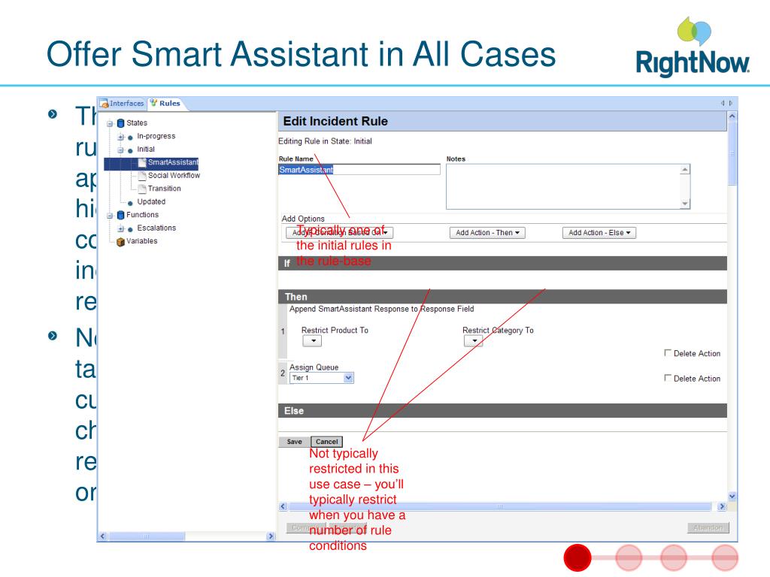The width and height of the screenshot is (770, 577).
Task: Click the Social Workflow page icon
Action: [x=142, y=175]
